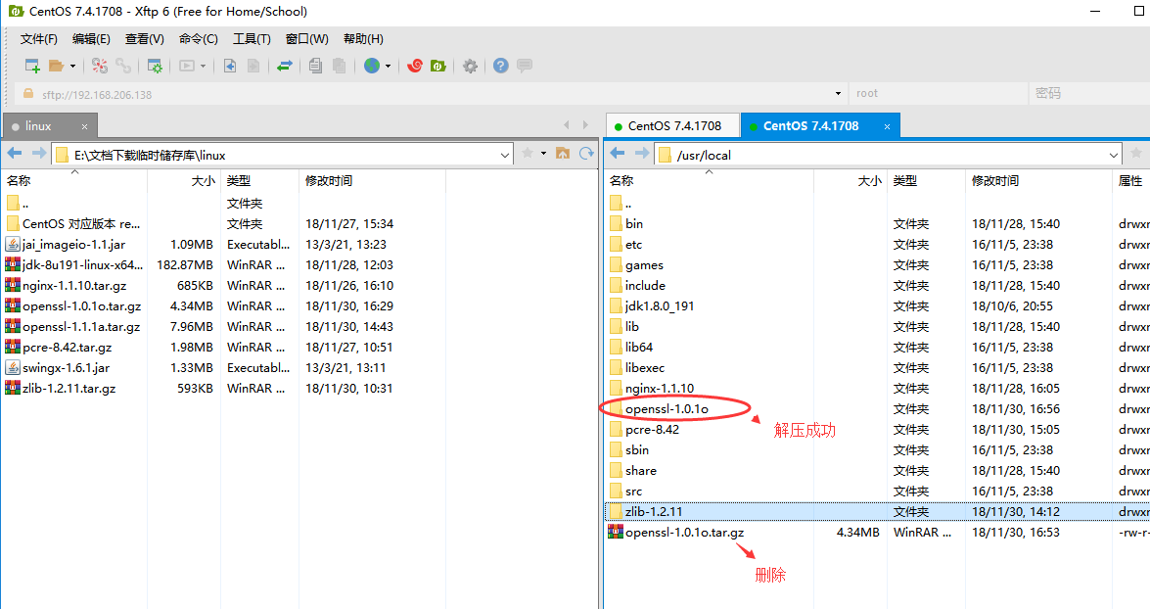Click the root username field

pos(938,94)
